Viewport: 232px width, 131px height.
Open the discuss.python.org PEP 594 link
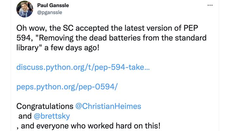83,67
